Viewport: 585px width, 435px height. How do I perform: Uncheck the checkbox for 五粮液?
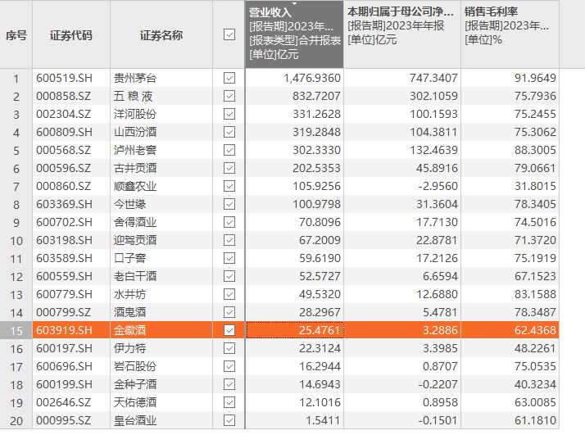pos(229,96)
